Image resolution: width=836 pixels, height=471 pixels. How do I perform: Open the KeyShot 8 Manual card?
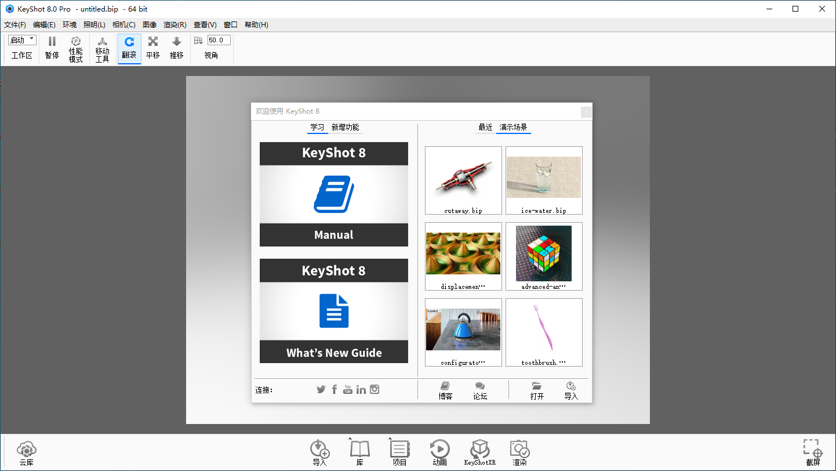(334, 194)
